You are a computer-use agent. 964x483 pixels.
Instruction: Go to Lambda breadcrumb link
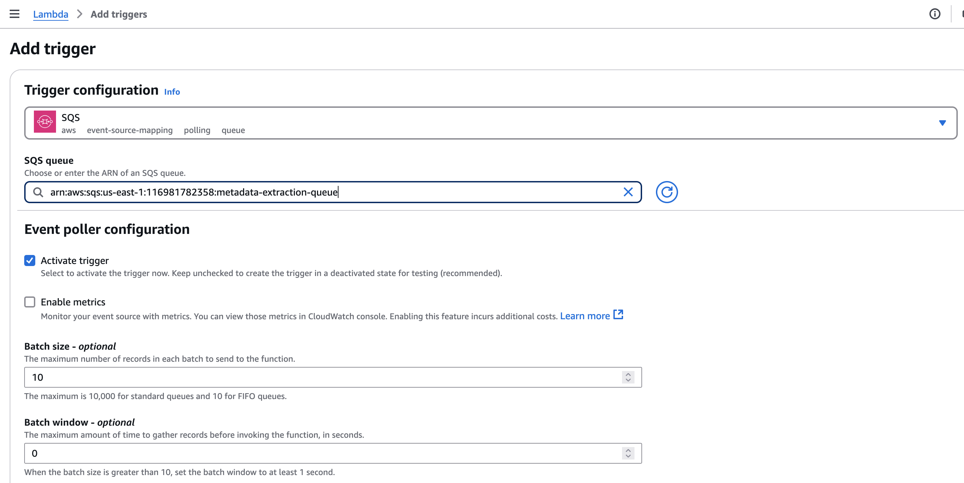tap(50, 14)
